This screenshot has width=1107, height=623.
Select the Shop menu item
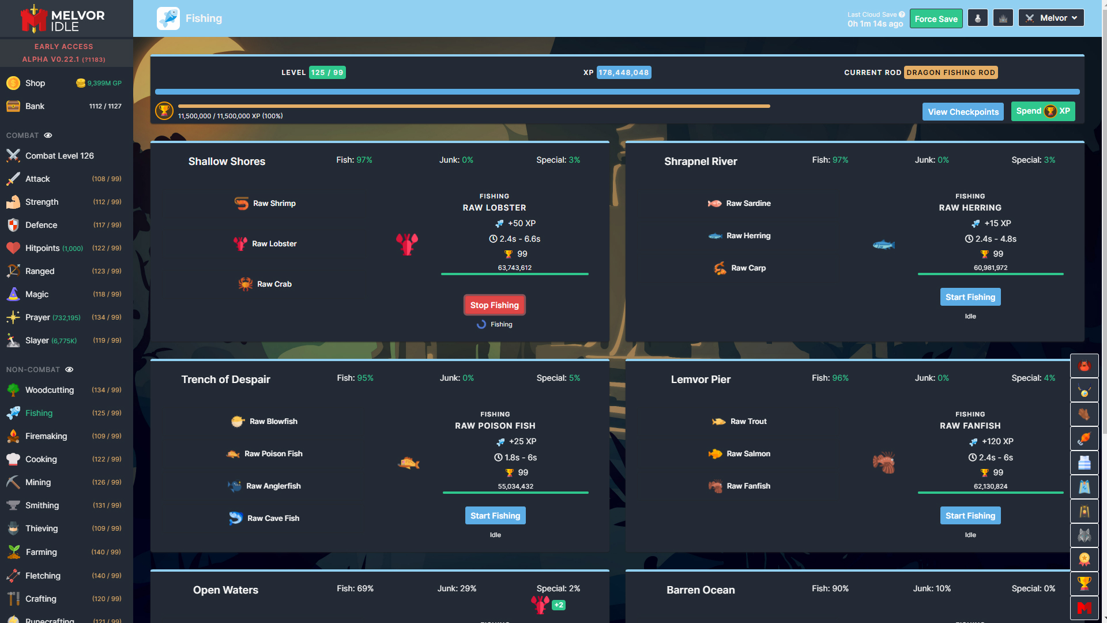coord(35,82)
